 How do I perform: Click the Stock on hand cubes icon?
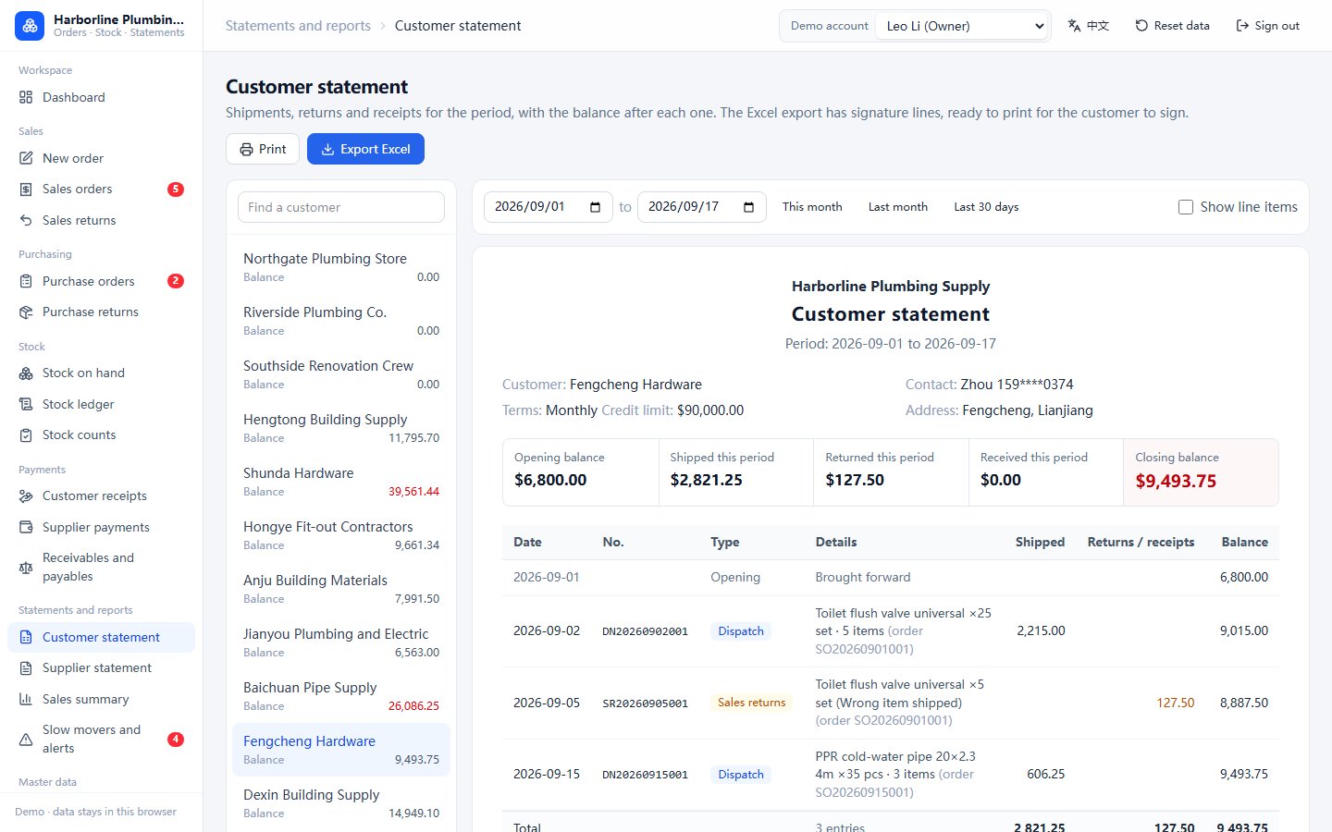pos(26,373)
